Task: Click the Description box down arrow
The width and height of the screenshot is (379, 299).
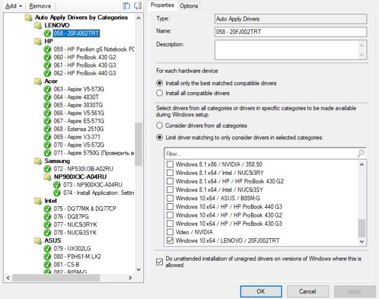Action: pos(362,54)
